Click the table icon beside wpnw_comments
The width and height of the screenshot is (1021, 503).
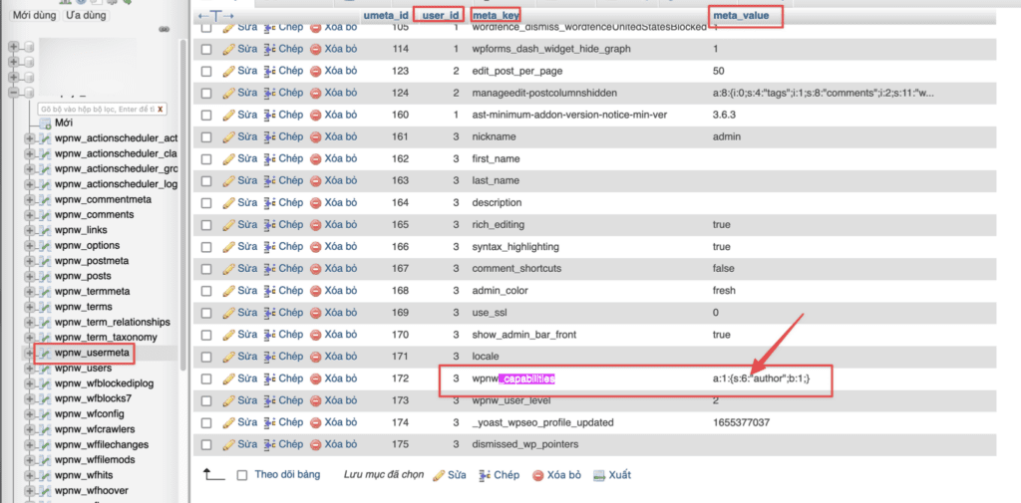[45, 215]
